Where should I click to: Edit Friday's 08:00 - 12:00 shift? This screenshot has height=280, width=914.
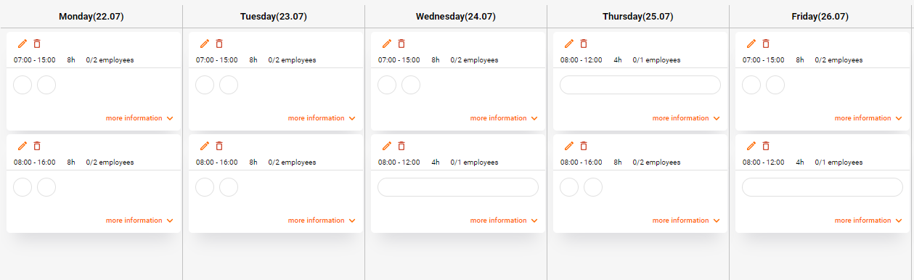pos(751,147)
